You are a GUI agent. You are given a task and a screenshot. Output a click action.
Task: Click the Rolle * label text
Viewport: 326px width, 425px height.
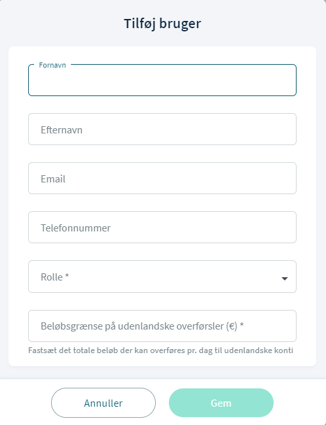55,277
